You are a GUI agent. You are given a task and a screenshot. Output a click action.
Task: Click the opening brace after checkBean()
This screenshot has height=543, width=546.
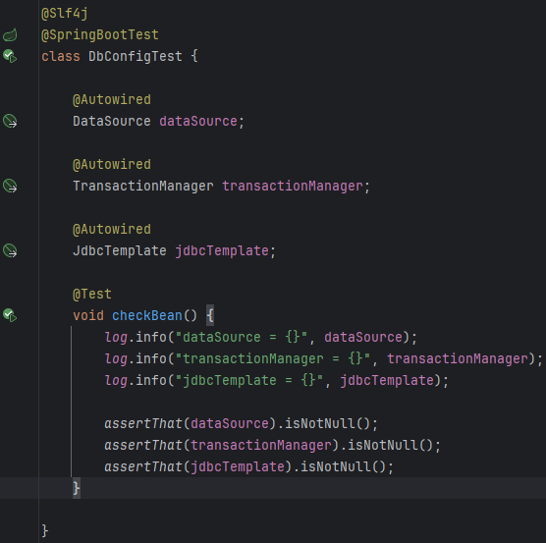[210, 316]
